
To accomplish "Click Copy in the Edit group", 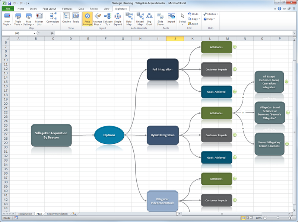I will tap(194, 19).
